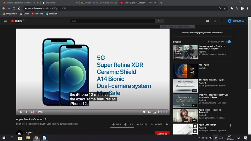The image size is (251, 141).
Task: Open YouTube settings three-dot menu in header
Action: (222, 21)
